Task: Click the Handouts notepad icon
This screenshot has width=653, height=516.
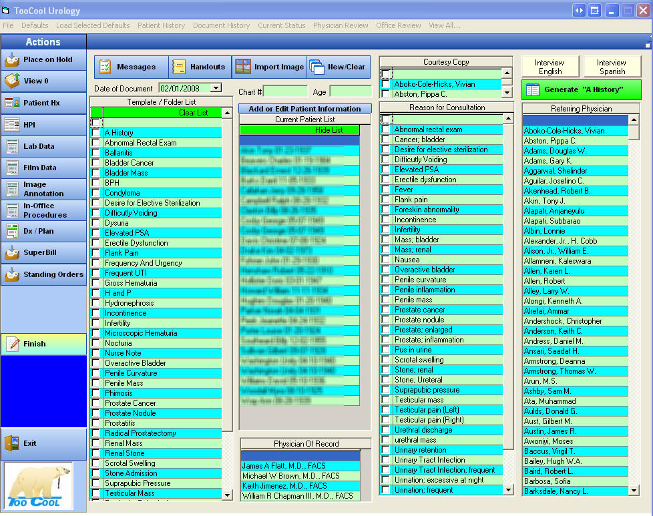Action: pos(179,67)
